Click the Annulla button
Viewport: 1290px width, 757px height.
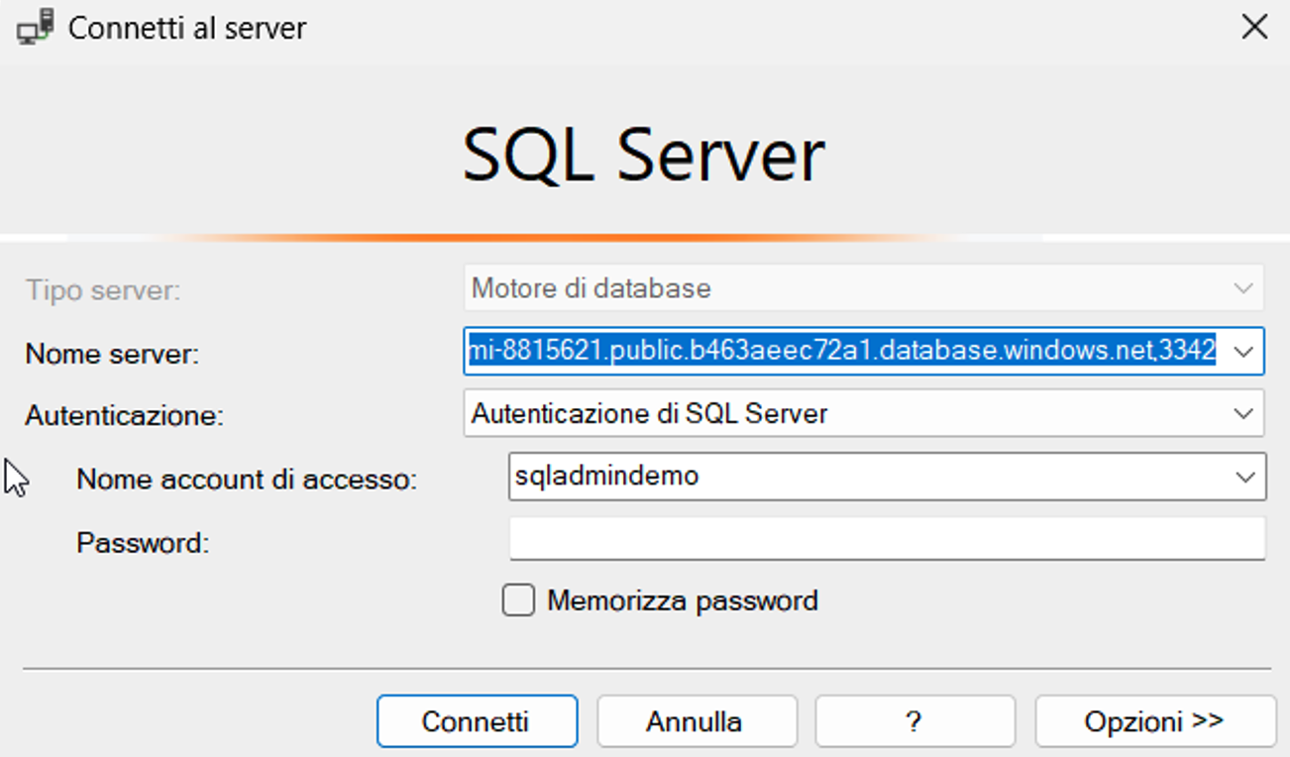pyautogui.click(x=695, y=720)
